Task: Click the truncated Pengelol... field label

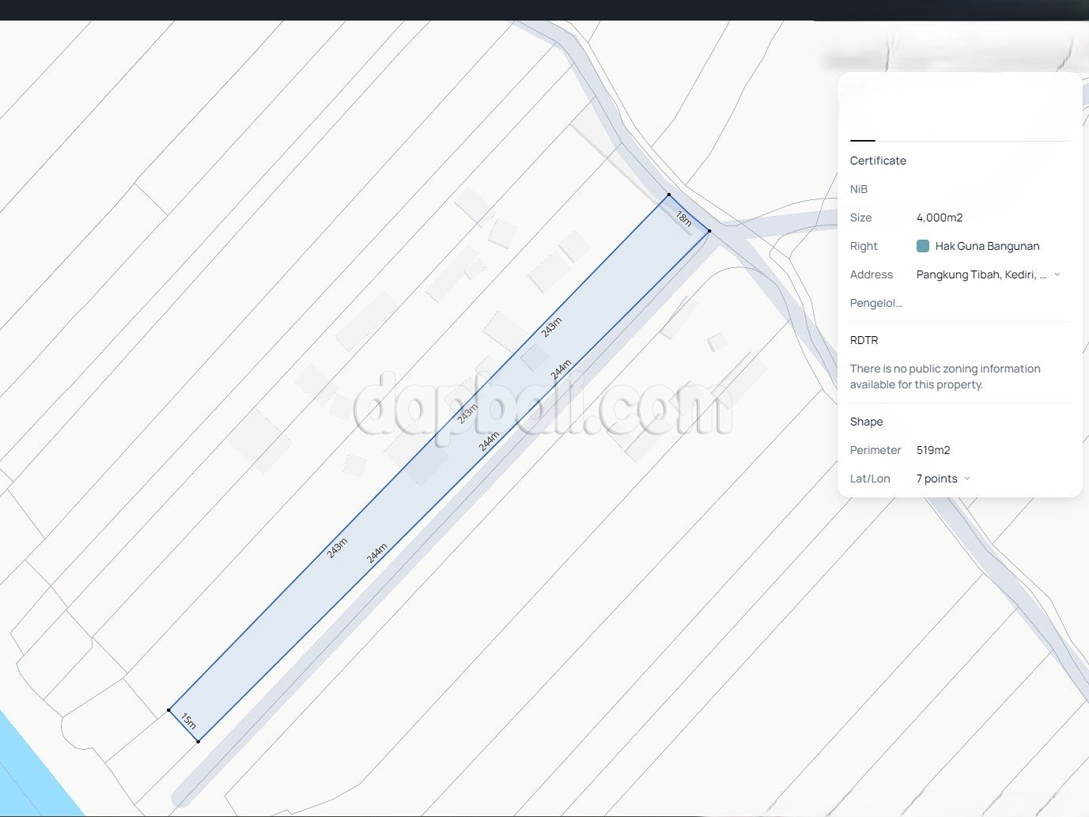Action: 875,303
